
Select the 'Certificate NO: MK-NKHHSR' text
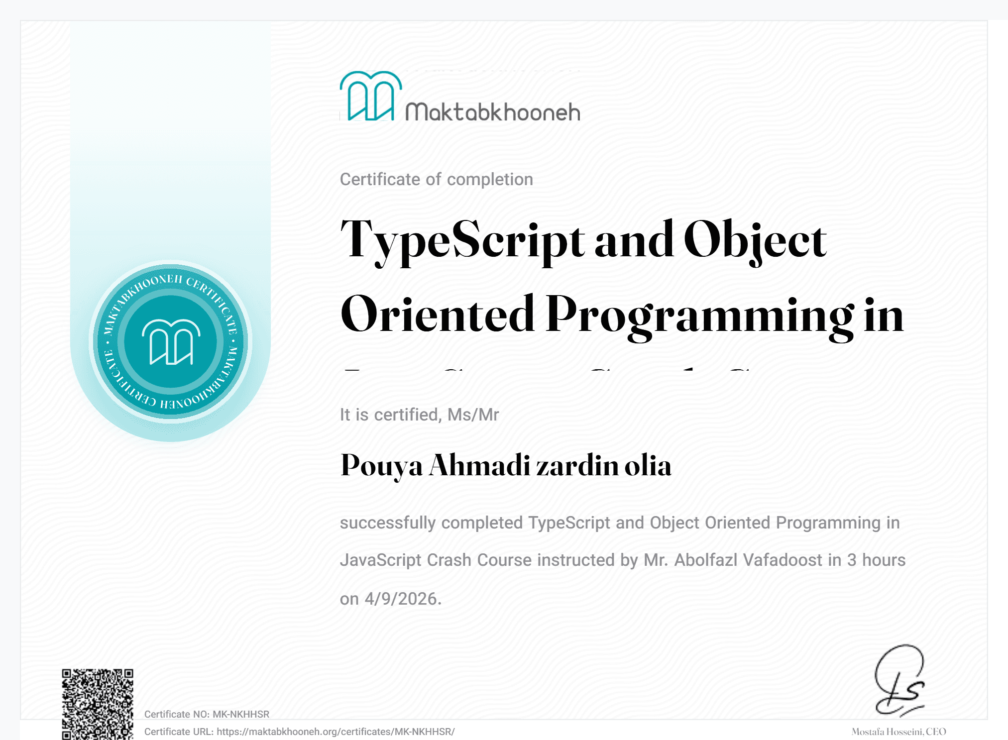[207, 714]
